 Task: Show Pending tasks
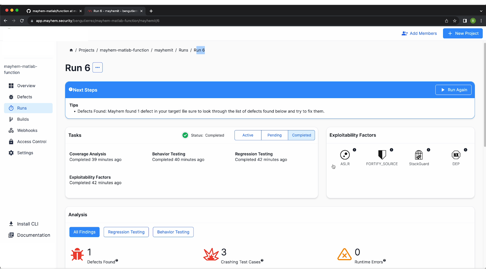point(275,135)
